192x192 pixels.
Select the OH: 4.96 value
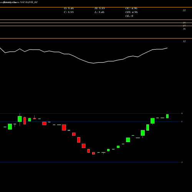[132, 12]
